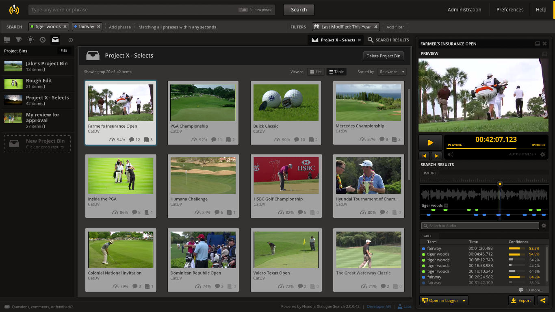
Task: Click the Nexidia logo icon
Action: [14, 9]
